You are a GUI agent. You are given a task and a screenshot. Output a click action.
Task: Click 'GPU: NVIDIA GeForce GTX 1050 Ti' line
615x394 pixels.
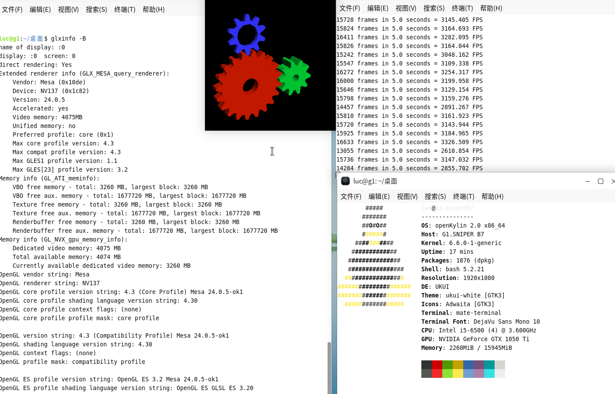point(475,339)
